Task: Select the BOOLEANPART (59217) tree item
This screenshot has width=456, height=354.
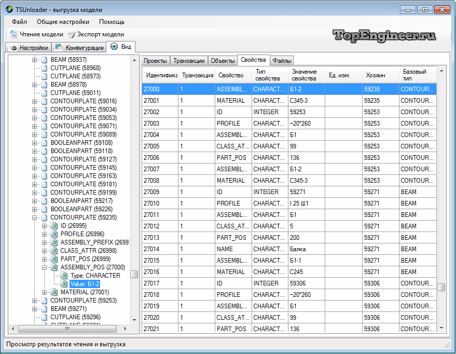Action: pos(81,201)
